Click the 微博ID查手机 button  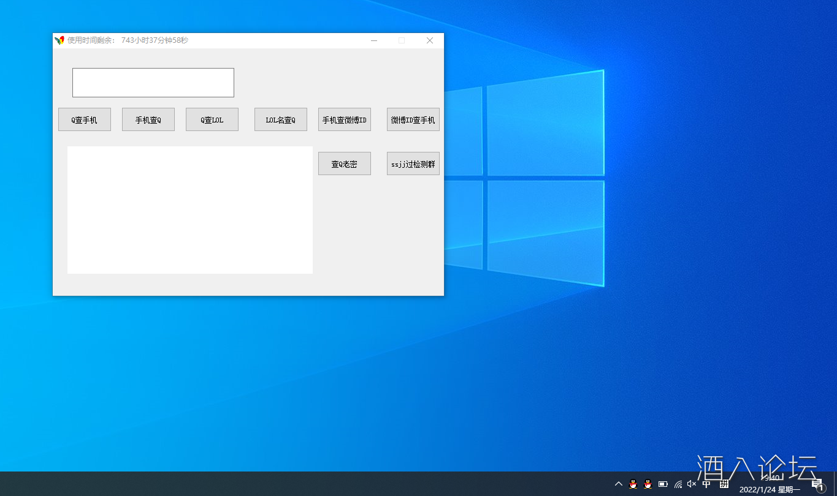pyautogui.click(x=413, y=119)
